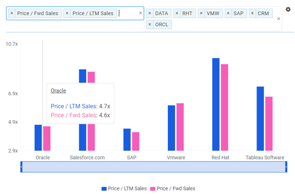Select the Price / LTM Sales tag label
The height and width of the screenshot is (196, 295).
(x=93, y=13)
